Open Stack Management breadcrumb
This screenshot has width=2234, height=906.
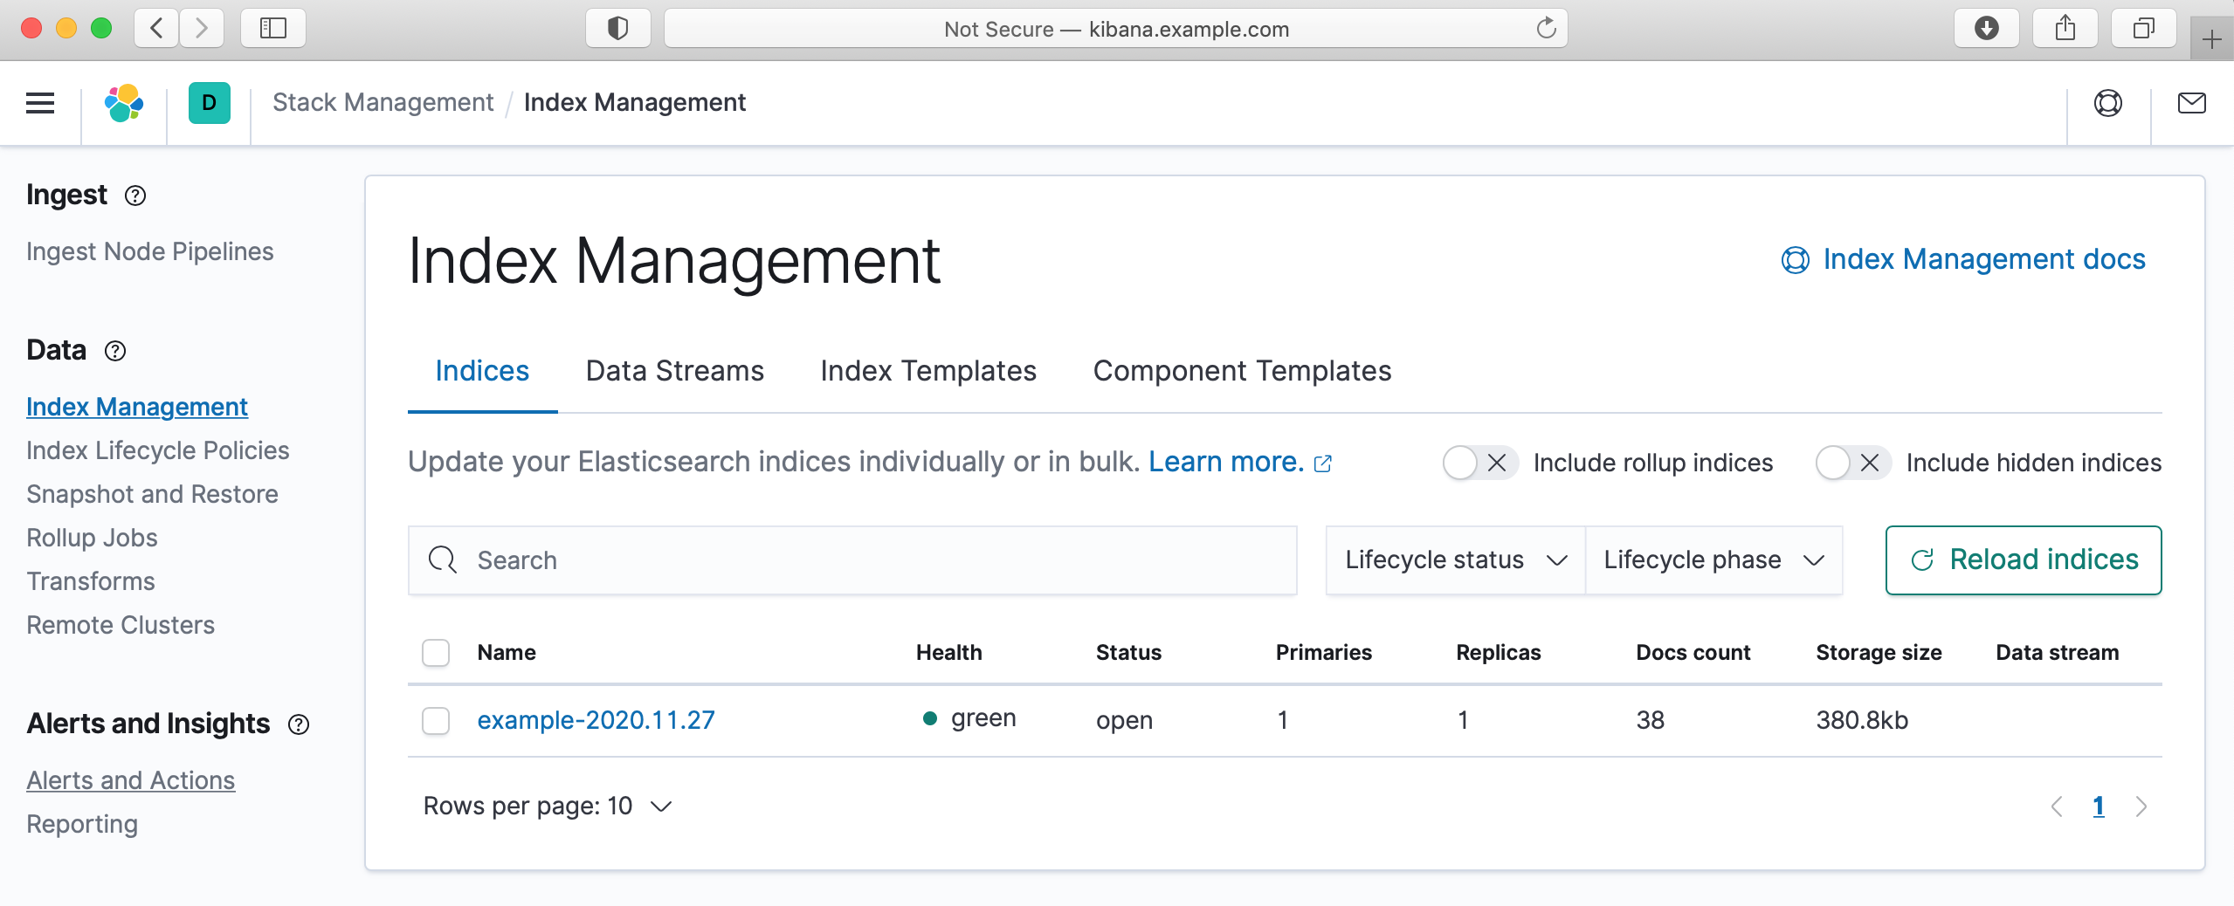(x=383, y=103)
